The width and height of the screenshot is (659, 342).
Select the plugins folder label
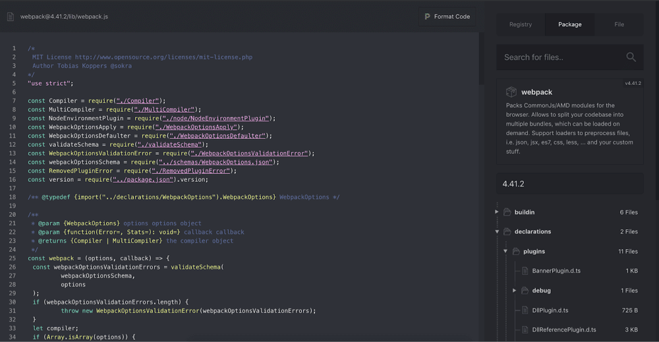coord(534,251)
